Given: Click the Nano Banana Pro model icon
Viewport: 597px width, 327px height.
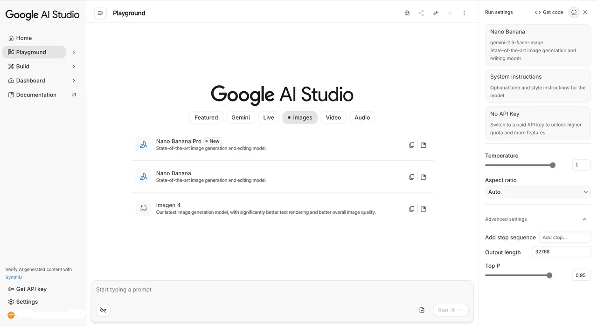Looking at the screenshot, I should 143,144.
